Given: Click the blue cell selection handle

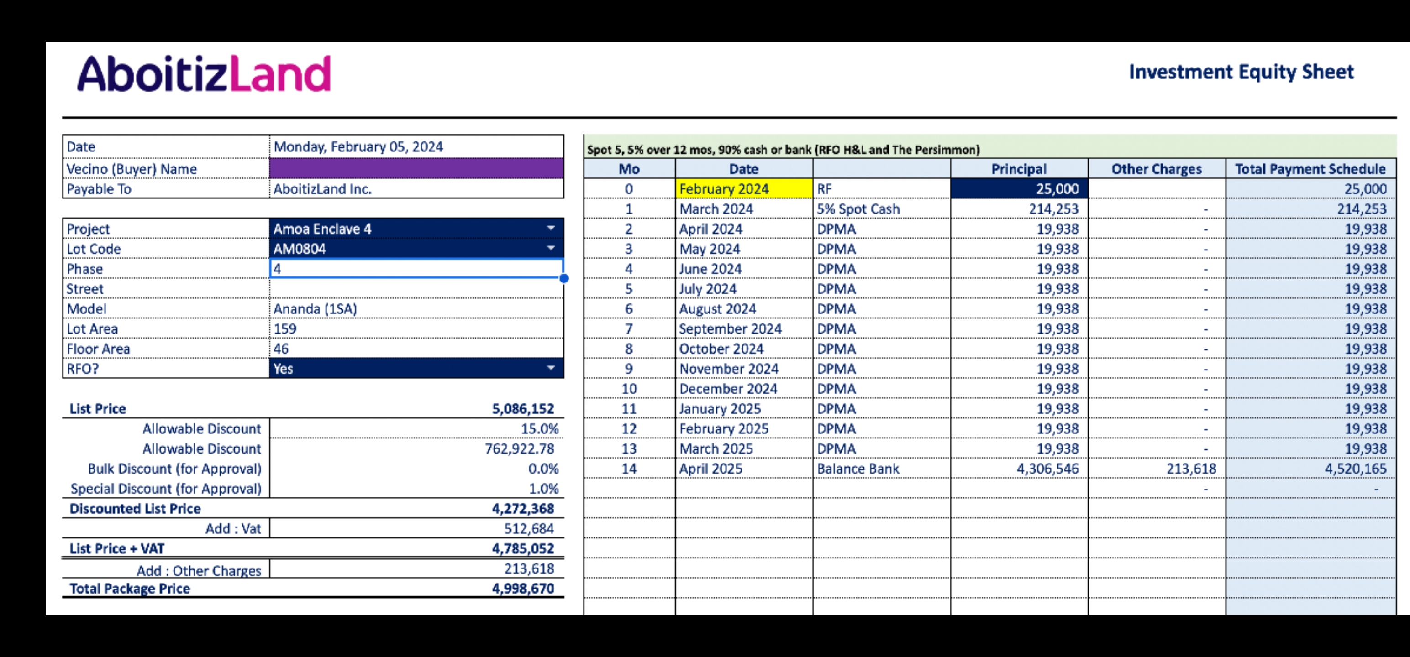Looking at the screenshot, I should coord(564,278).
